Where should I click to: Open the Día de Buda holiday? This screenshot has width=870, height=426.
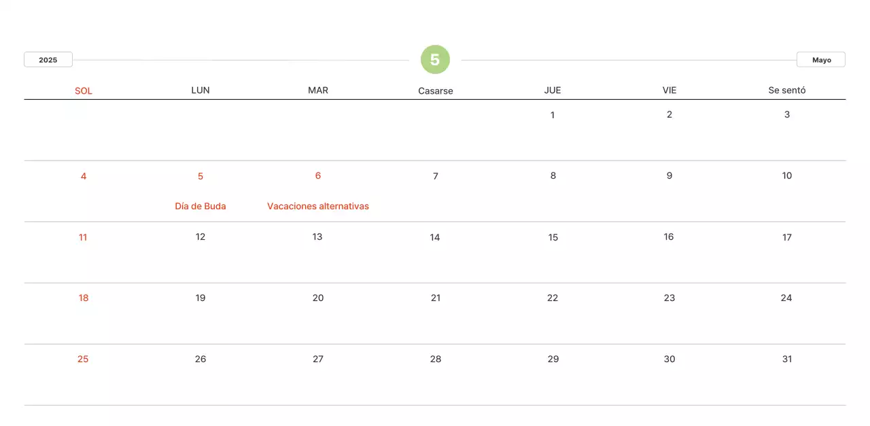point(201,206)
